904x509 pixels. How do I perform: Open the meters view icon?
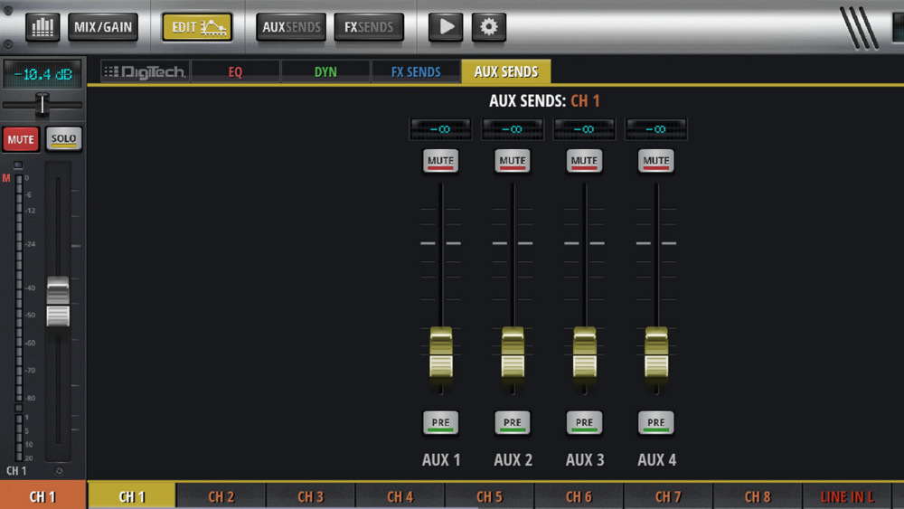point(42,27)
